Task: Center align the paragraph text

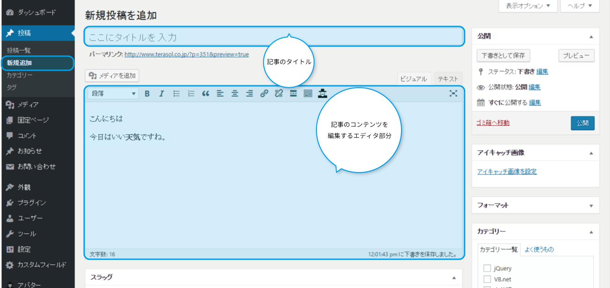Action: click(x=235, y=94)
